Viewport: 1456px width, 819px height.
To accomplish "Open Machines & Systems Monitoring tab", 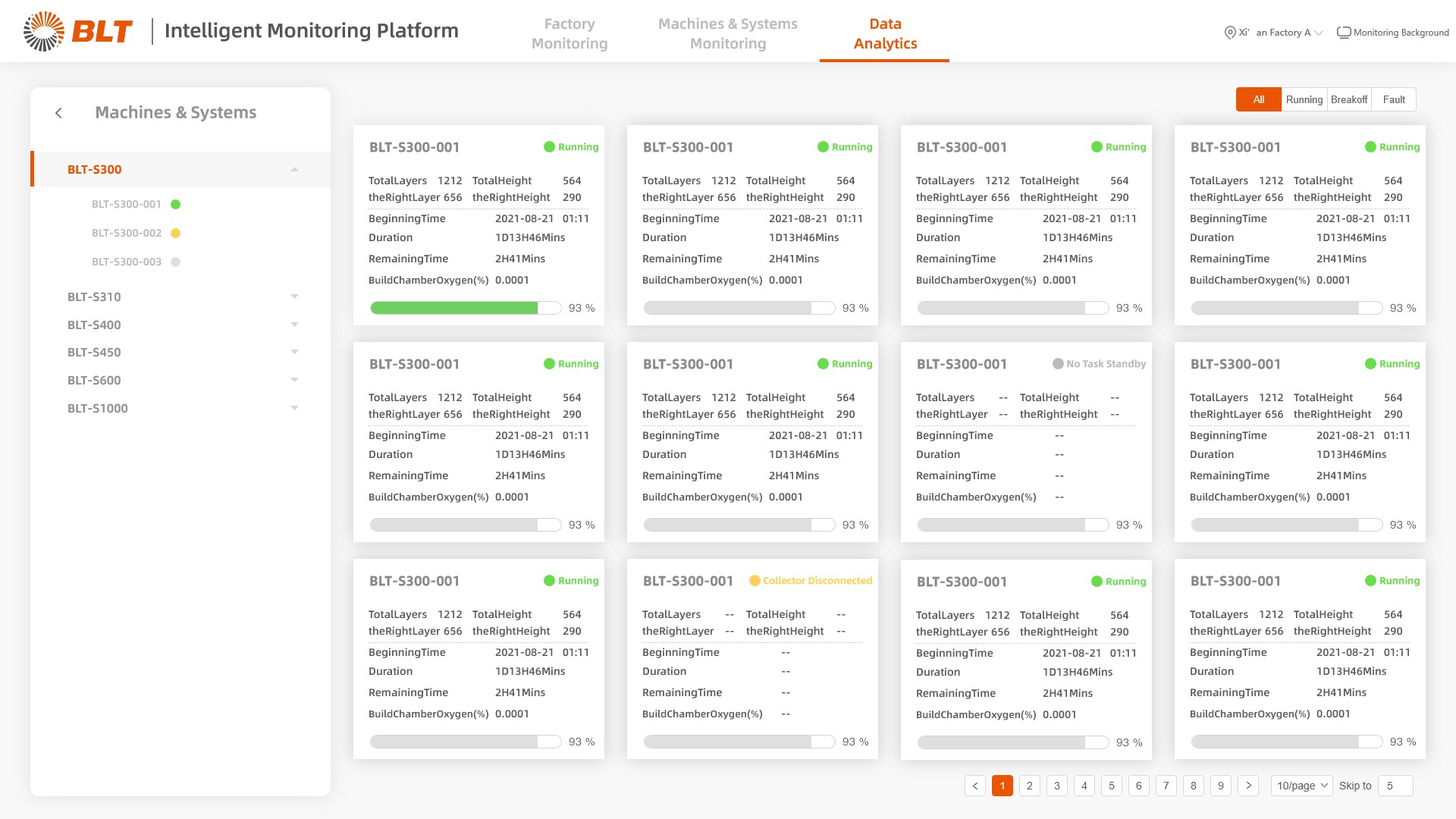I will [727, 33].
